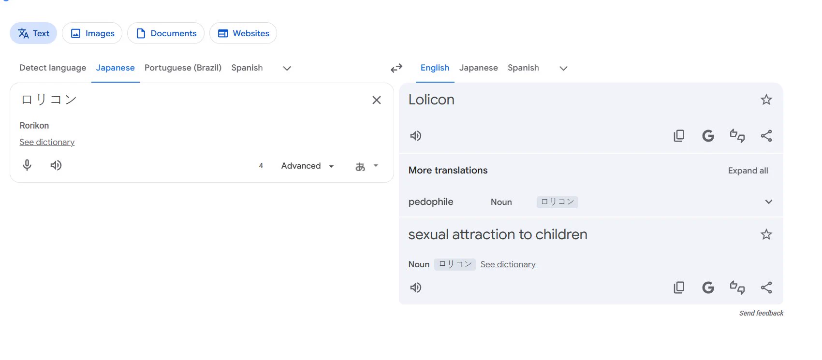The image size is (822, 360).
Task: Select the Text translation tab
Action: click(33, 33)
